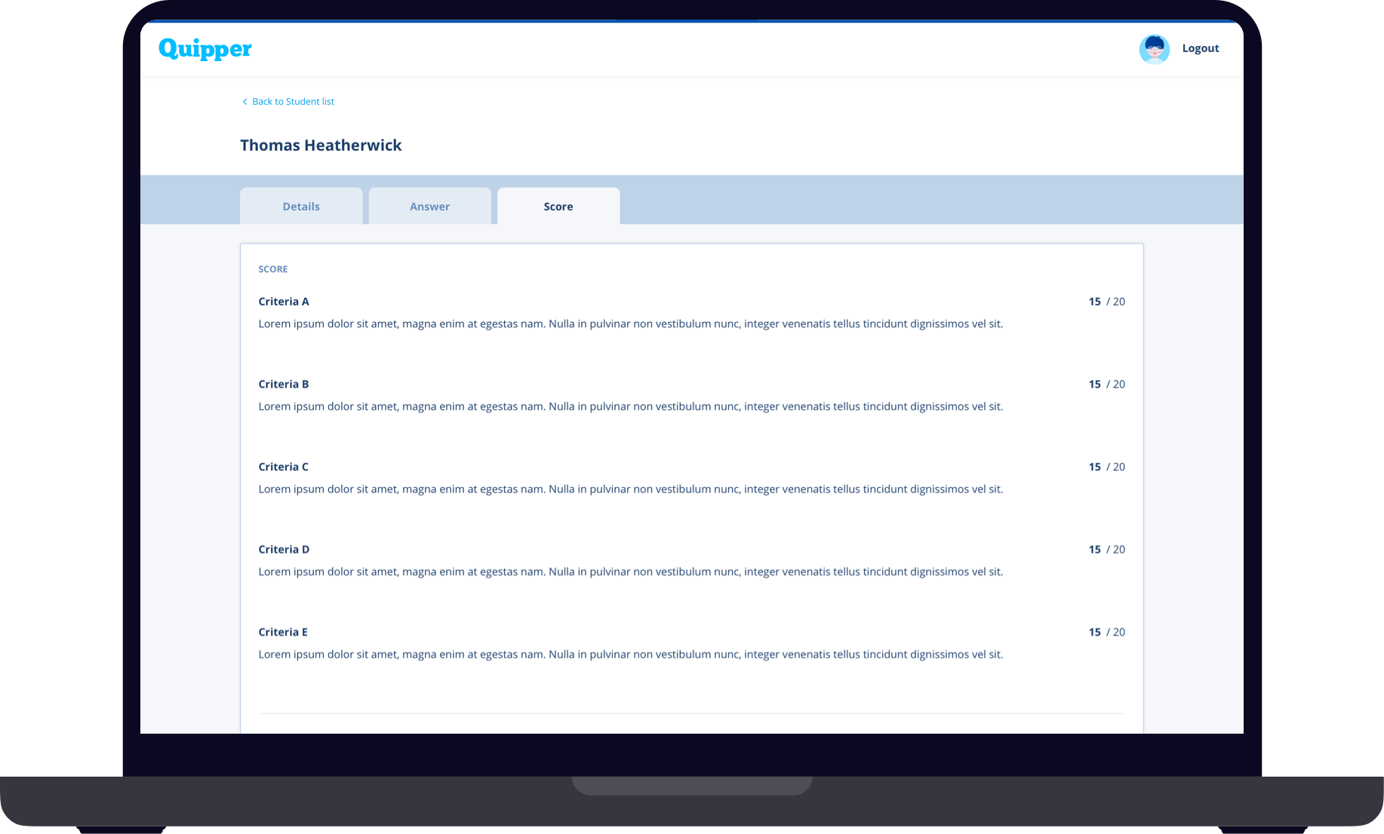Choose the Criteria E heading
Viewport: 1384px width, 834px height.
point(283,632)
